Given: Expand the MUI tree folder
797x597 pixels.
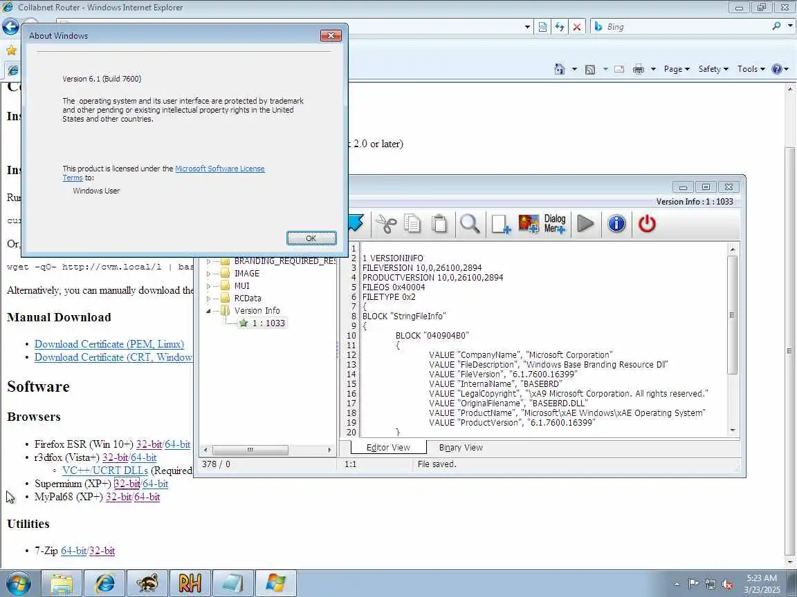Looking at the screenshot, I should point(208,286).
